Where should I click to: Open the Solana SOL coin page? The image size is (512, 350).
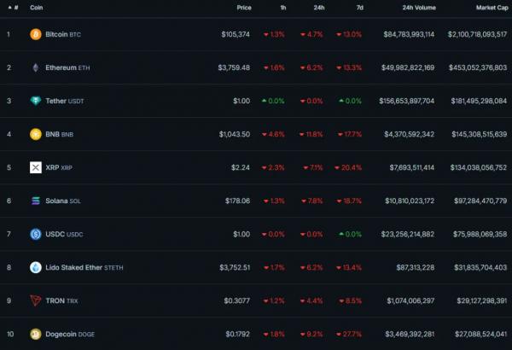63,201
